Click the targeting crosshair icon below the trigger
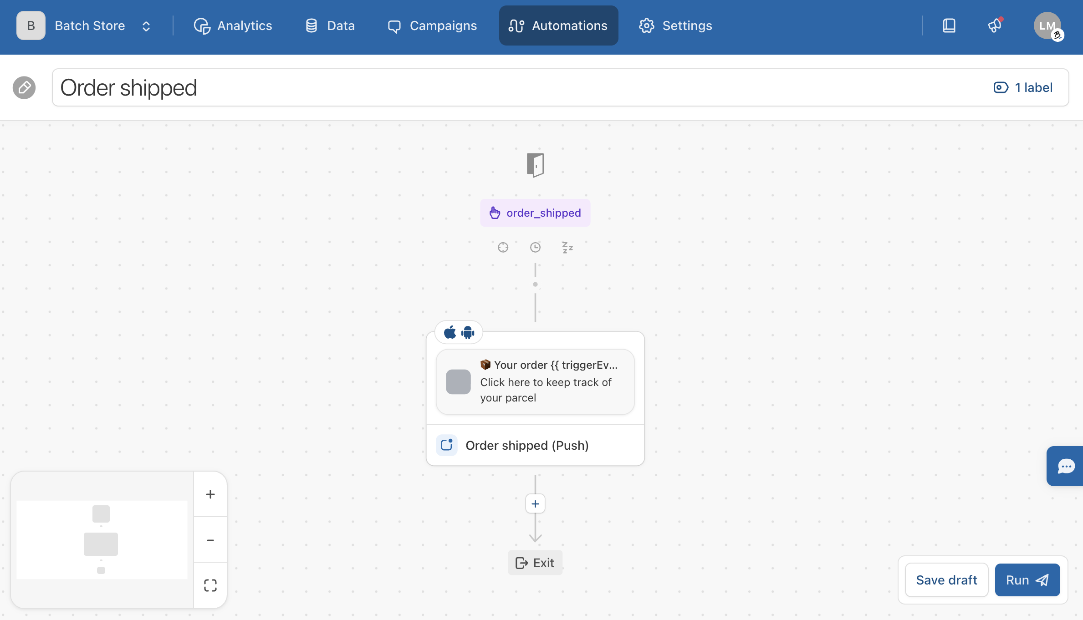Screen dimensions: 1083x620 coord(503,247)
